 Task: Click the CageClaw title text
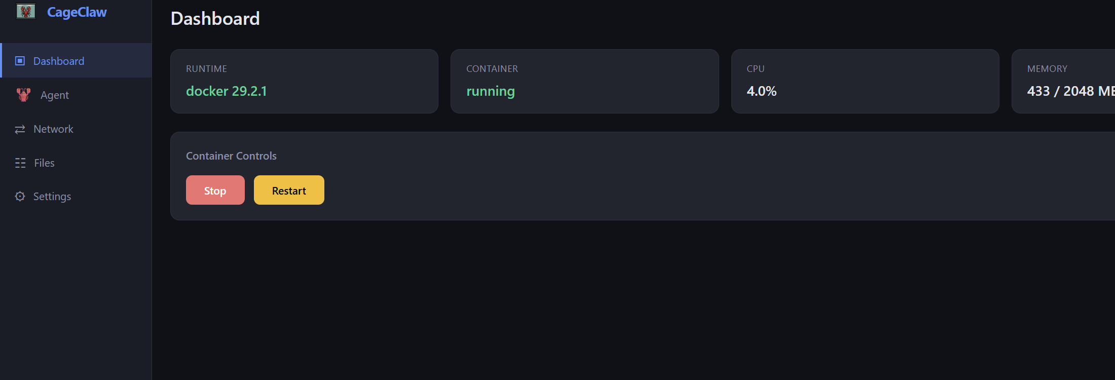pyautogui.click(x=77, y=12)
